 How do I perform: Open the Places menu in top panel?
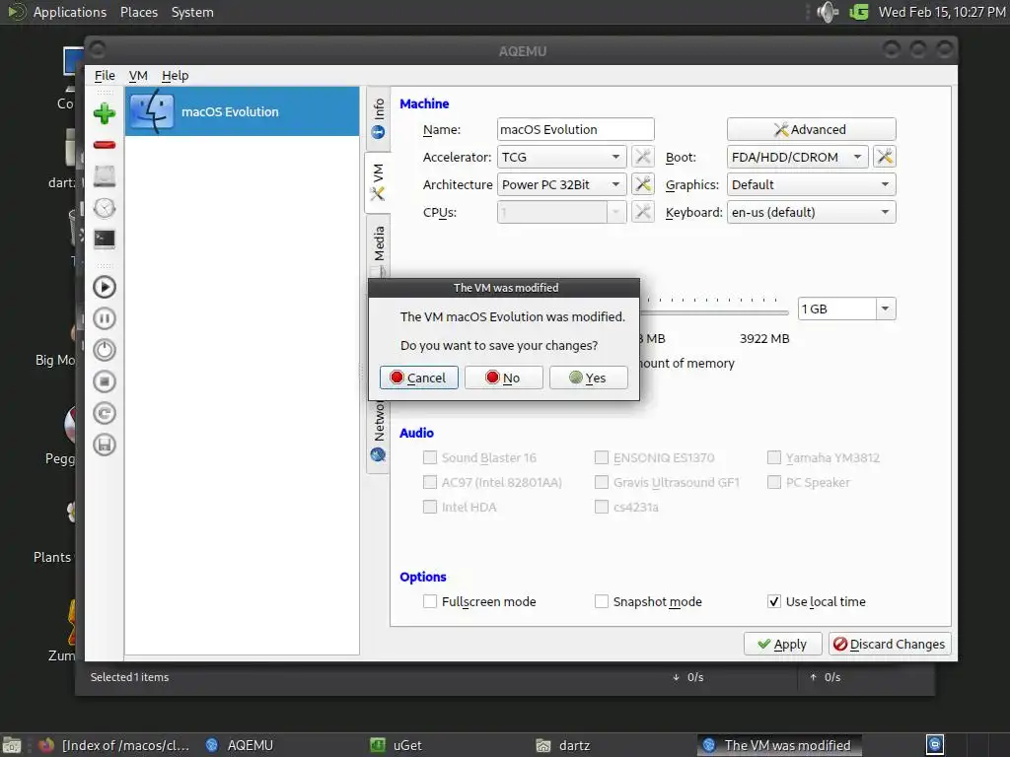[x=138, y=12]
